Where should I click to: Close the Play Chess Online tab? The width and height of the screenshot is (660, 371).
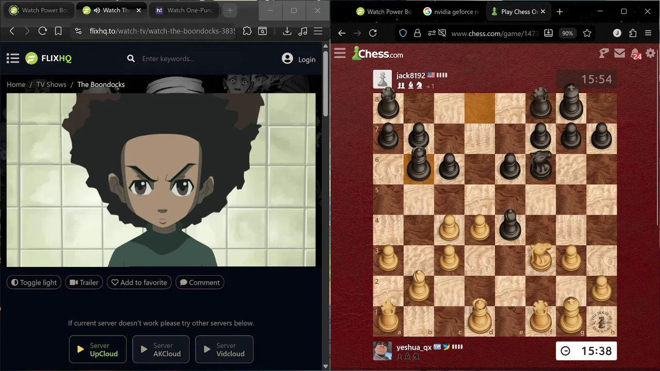[544, 11]
